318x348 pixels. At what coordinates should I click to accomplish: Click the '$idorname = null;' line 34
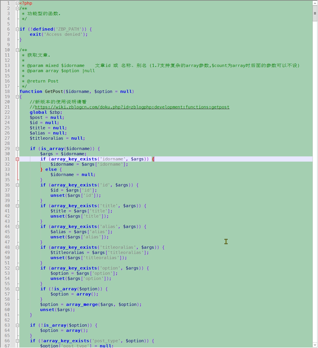coord(73,175)
